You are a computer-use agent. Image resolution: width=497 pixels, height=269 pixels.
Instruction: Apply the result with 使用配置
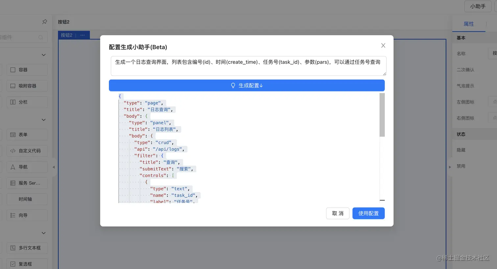pyautogui.click(x=368, y=213)
